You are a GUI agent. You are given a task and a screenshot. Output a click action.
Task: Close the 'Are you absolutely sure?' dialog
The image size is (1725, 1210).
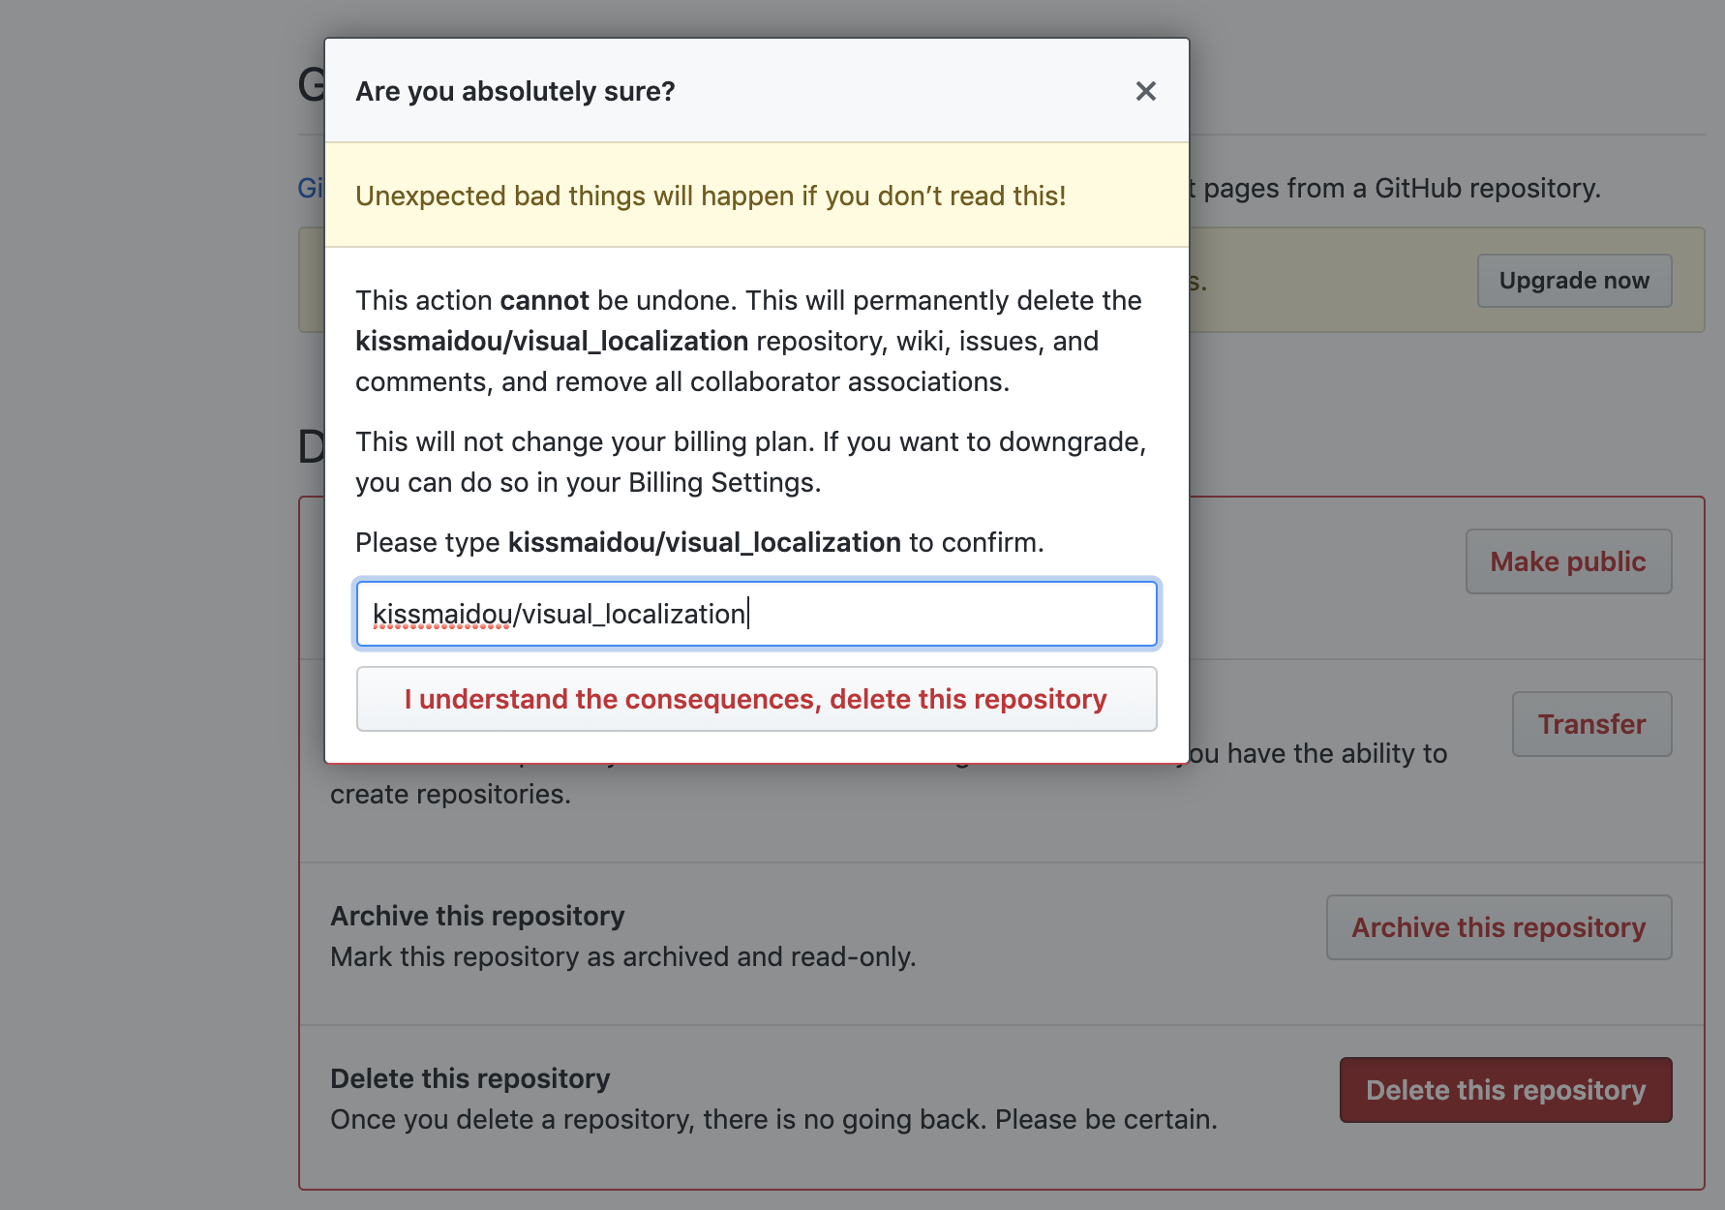(x=1145, y=91)
